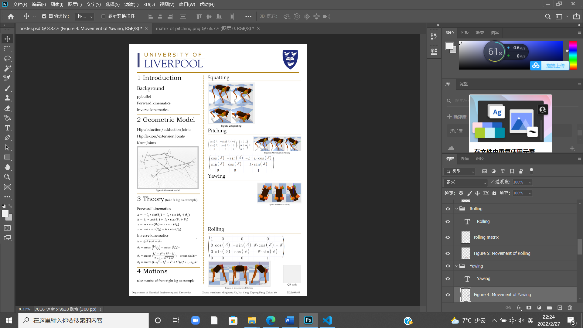Open layer filter type 类型 dropdown
583x328 pixels.
[459, 172]
